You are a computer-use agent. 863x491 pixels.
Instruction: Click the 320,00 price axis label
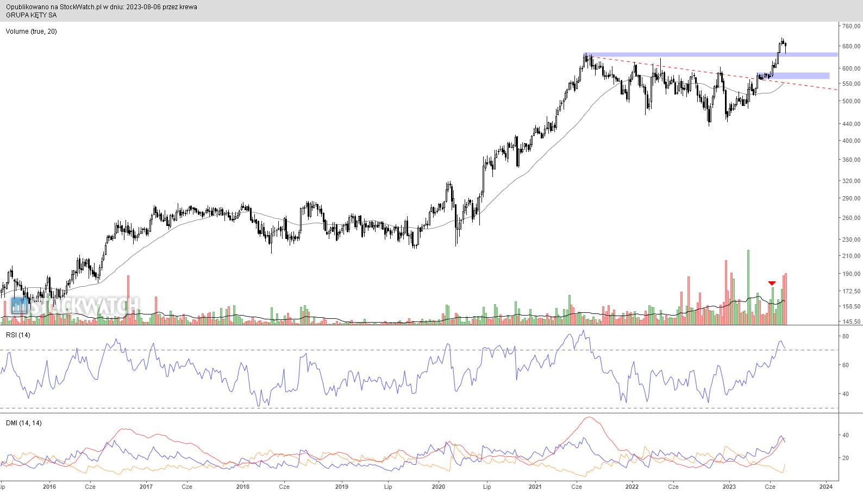pos(852,181)
